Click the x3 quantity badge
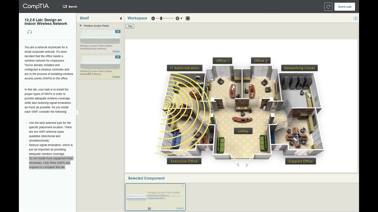The image size is (378, 212). pos(118,32)
